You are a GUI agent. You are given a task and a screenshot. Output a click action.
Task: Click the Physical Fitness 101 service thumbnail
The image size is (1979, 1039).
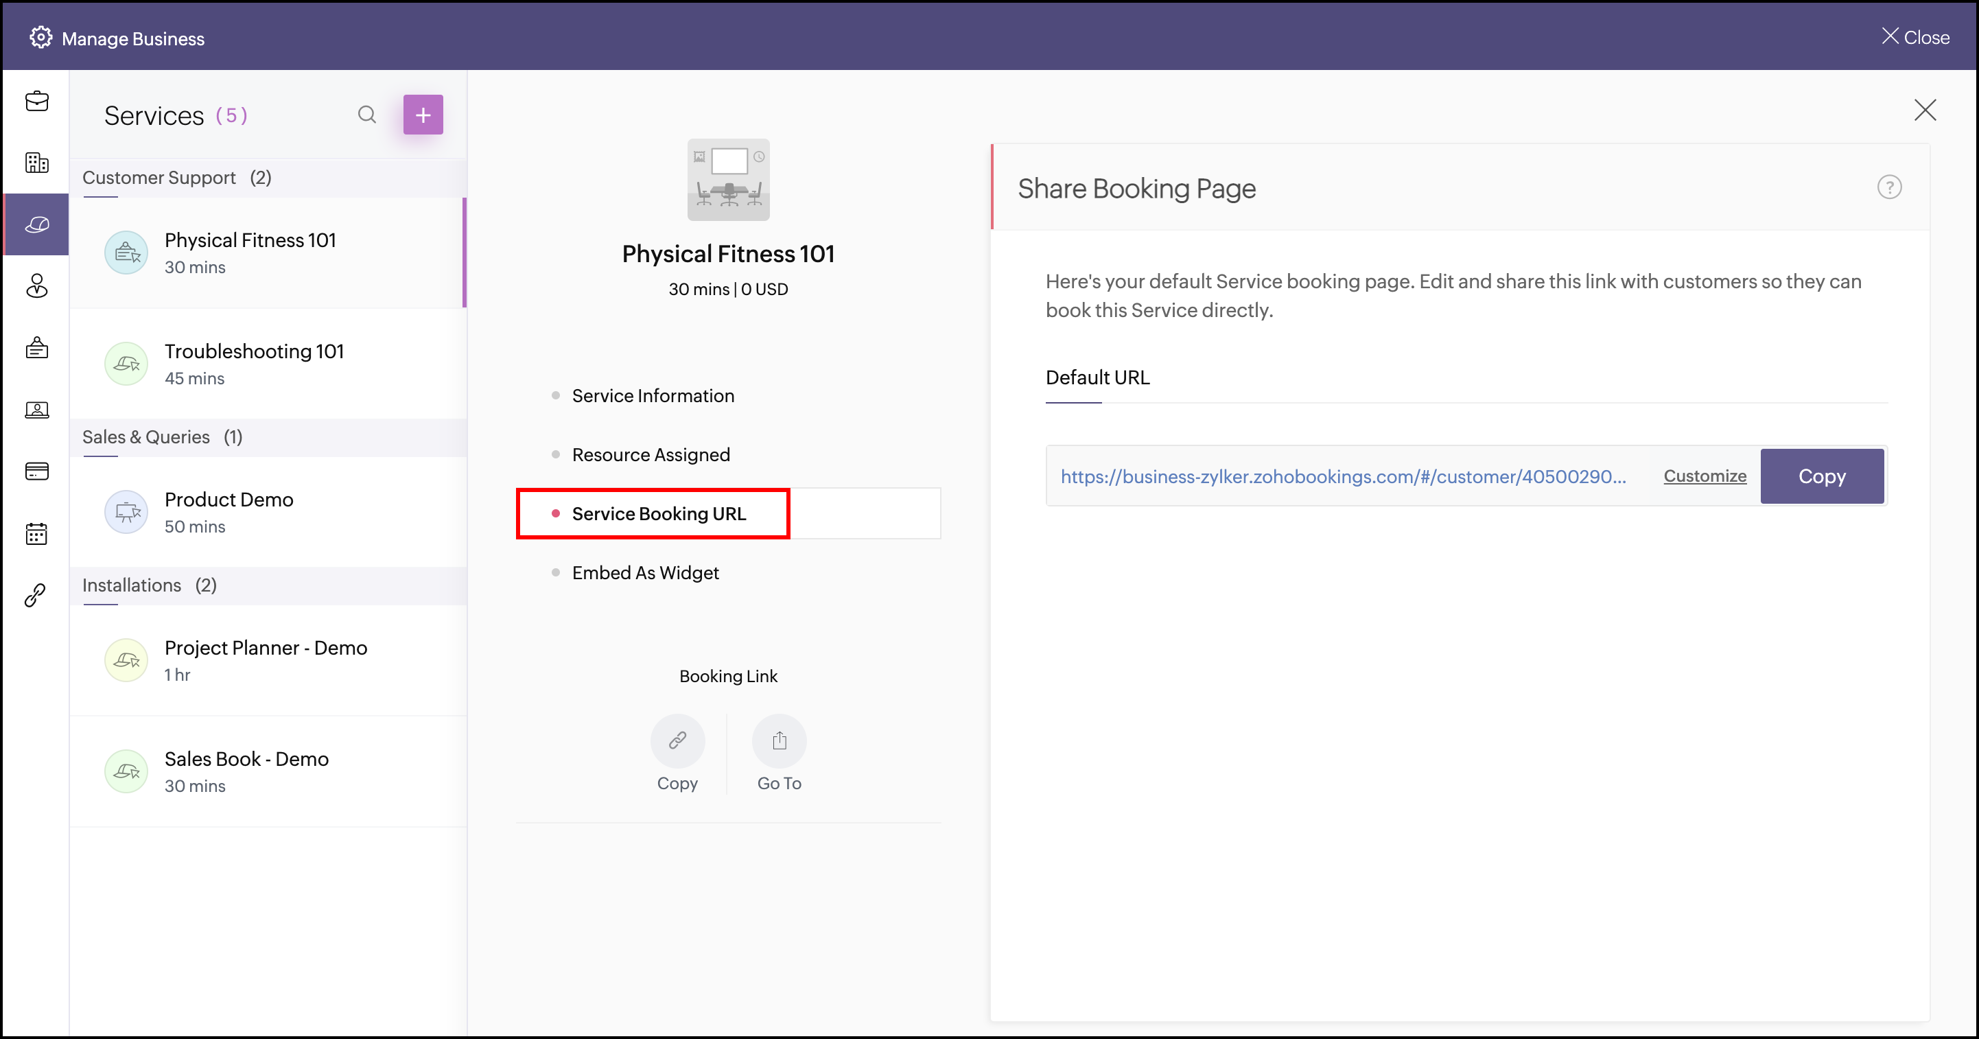pos(727,180)
